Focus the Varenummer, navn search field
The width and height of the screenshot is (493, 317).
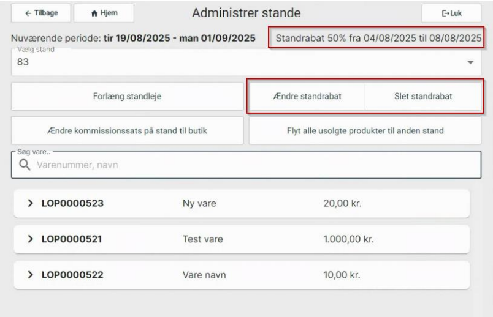click(x=245, y=165)
